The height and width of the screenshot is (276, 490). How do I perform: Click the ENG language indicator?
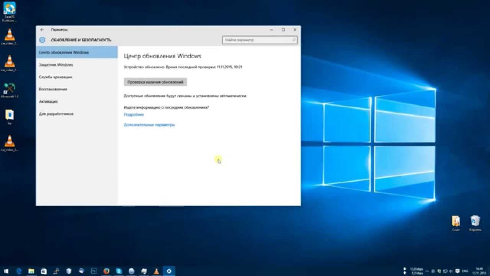coord(465,271)
